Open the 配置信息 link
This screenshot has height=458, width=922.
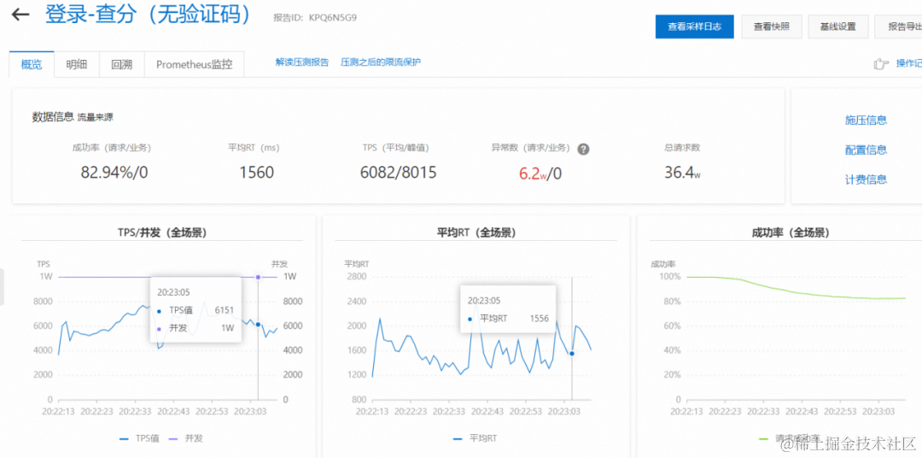867,150
